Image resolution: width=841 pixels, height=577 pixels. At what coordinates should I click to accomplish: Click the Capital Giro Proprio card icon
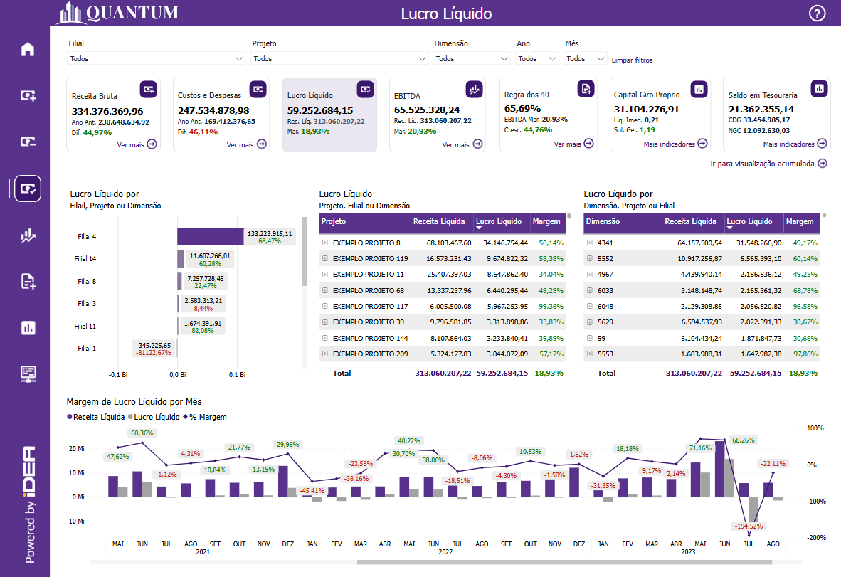(x=699, y=89)
